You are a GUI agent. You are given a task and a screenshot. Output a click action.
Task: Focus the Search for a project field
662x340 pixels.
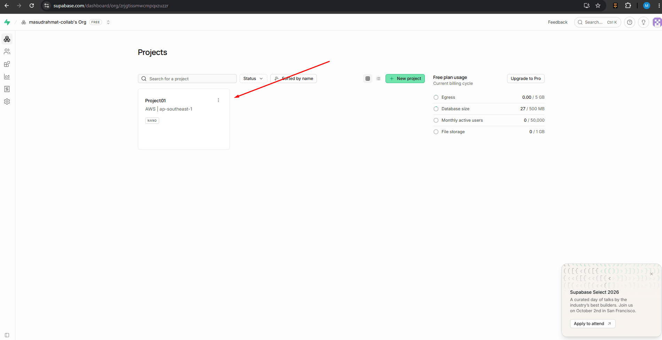click(x=187, y=79)
